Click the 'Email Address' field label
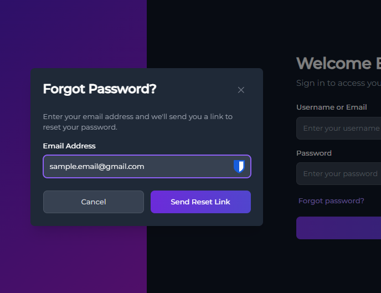The height and width of the screenshot is (293, 381). [x=69, y=146]
